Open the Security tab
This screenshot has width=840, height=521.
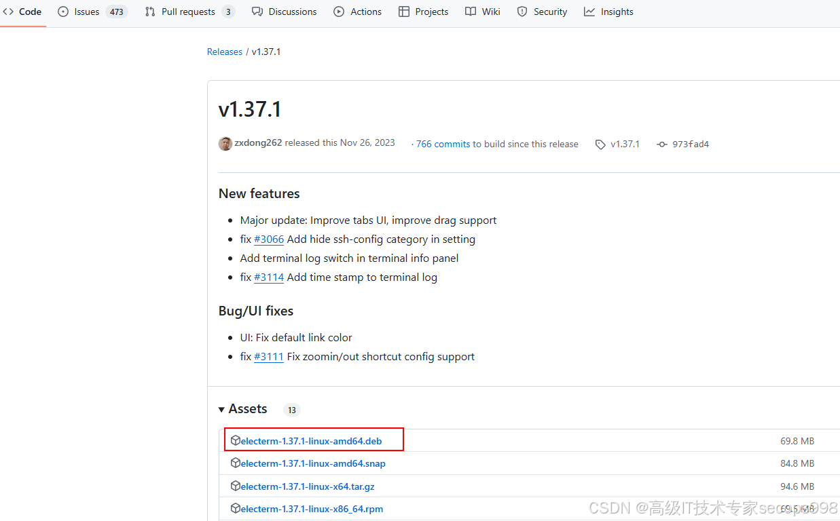tap(542, 12)
